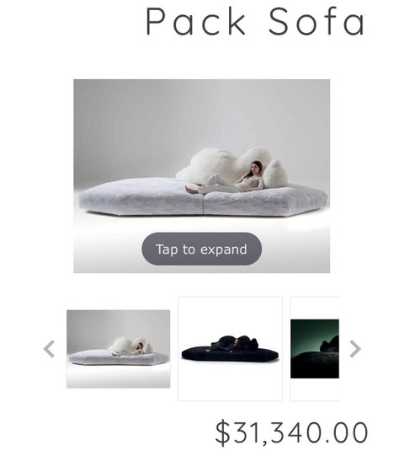
Task: Click the black sofa base in second thumbnail
Action: click(230, 354)
